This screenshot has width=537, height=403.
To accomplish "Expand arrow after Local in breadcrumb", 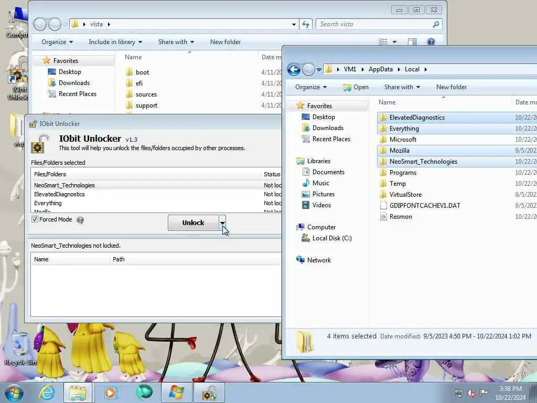I will click(x=426, y=69).
